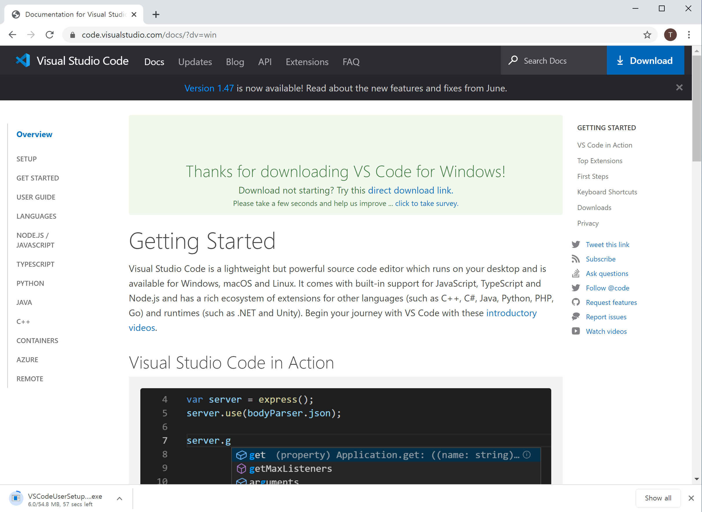
Task: Jump to VS Code in Action
Action: point(604,145)
